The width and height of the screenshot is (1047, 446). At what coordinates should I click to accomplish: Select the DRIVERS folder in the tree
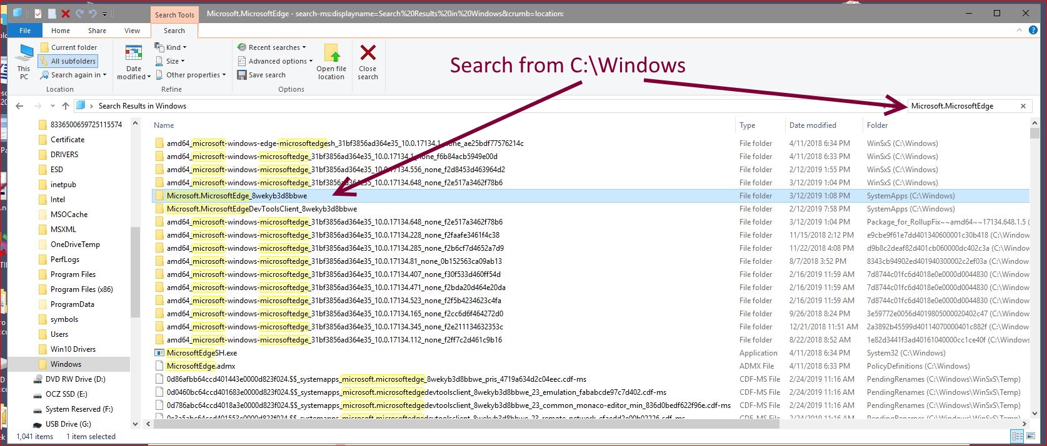tap(64, 155)
